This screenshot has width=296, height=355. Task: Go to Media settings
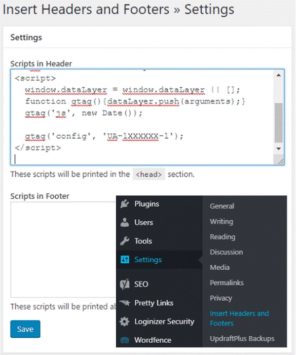pos(220,267)
